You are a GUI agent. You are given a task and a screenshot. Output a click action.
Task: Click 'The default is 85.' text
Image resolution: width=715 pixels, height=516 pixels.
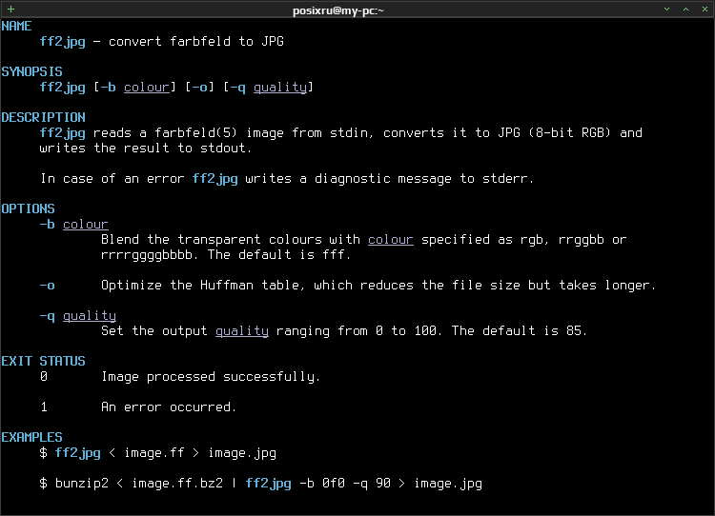click(x=519, y=330)
